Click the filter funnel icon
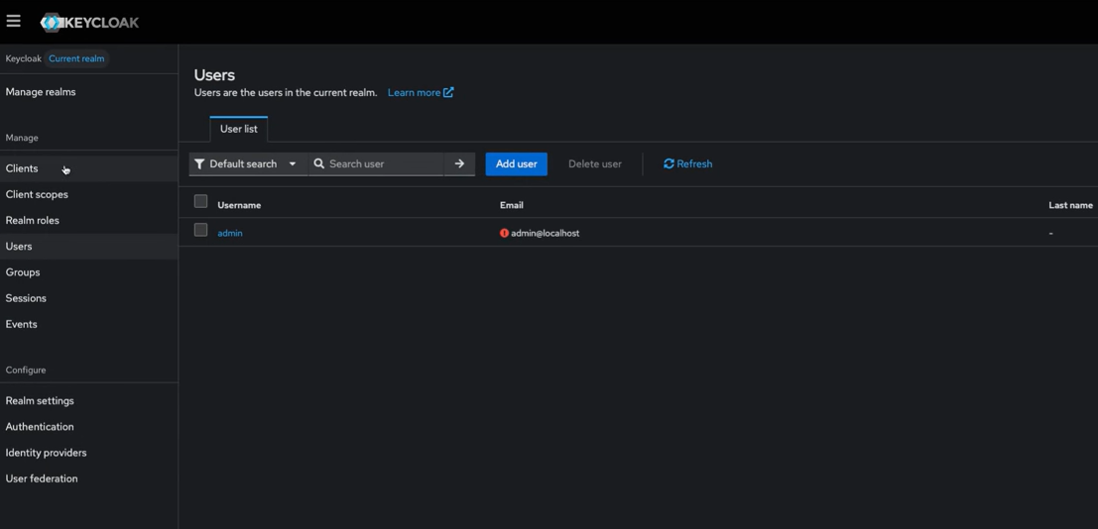The height and width of the screenshot is (529, 1098). pyautogui.click(x=199, y=164)
